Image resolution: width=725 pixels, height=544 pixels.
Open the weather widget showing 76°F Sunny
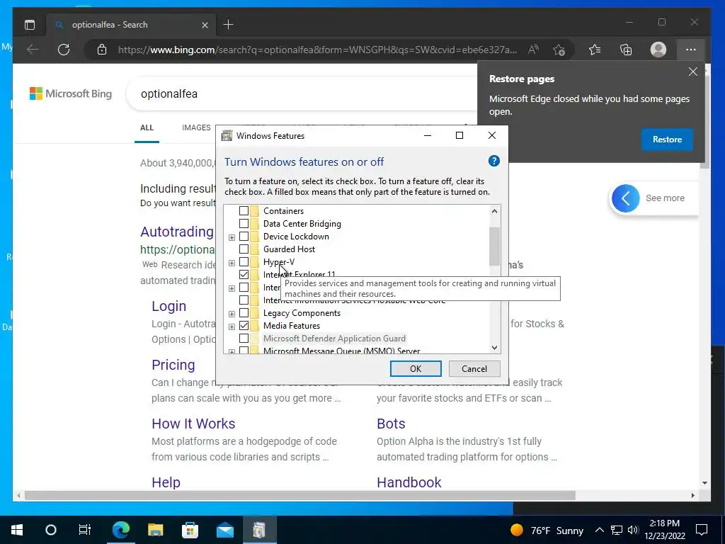click(x=547, y=530)
